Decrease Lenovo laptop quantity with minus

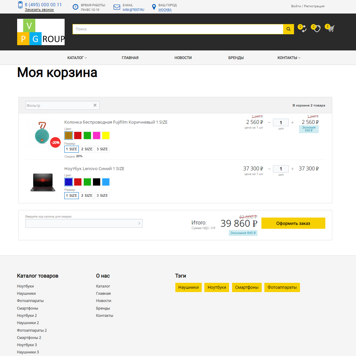[x=269, y=169]
